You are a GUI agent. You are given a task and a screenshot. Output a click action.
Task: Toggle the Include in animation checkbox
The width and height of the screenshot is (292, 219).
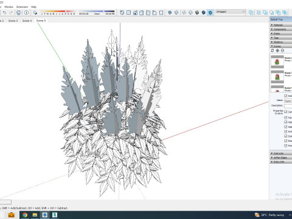[286, 96]
